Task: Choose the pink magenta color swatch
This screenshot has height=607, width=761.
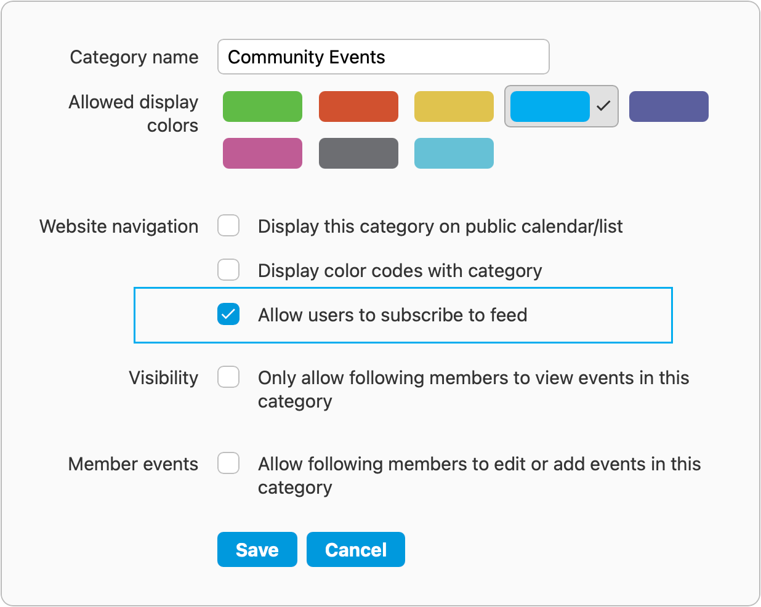Action: tap(262, 153)
